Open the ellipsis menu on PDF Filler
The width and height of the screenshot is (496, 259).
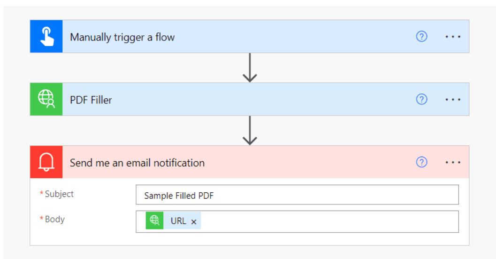(x=453, y=100)
